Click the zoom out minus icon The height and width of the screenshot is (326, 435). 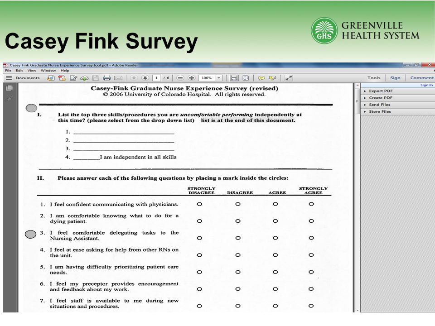tap(180, 78)
